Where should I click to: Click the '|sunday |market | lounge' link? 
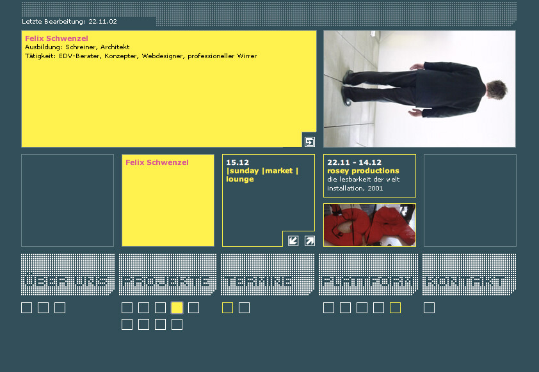click(262, 175)
